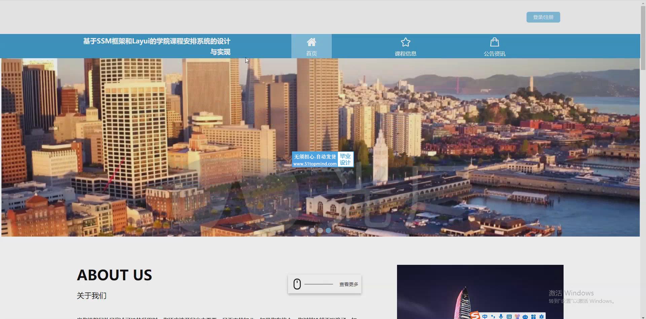Click the house icon in navbar
This screenshot has width=646, height=319.
[x=311, y=42]
